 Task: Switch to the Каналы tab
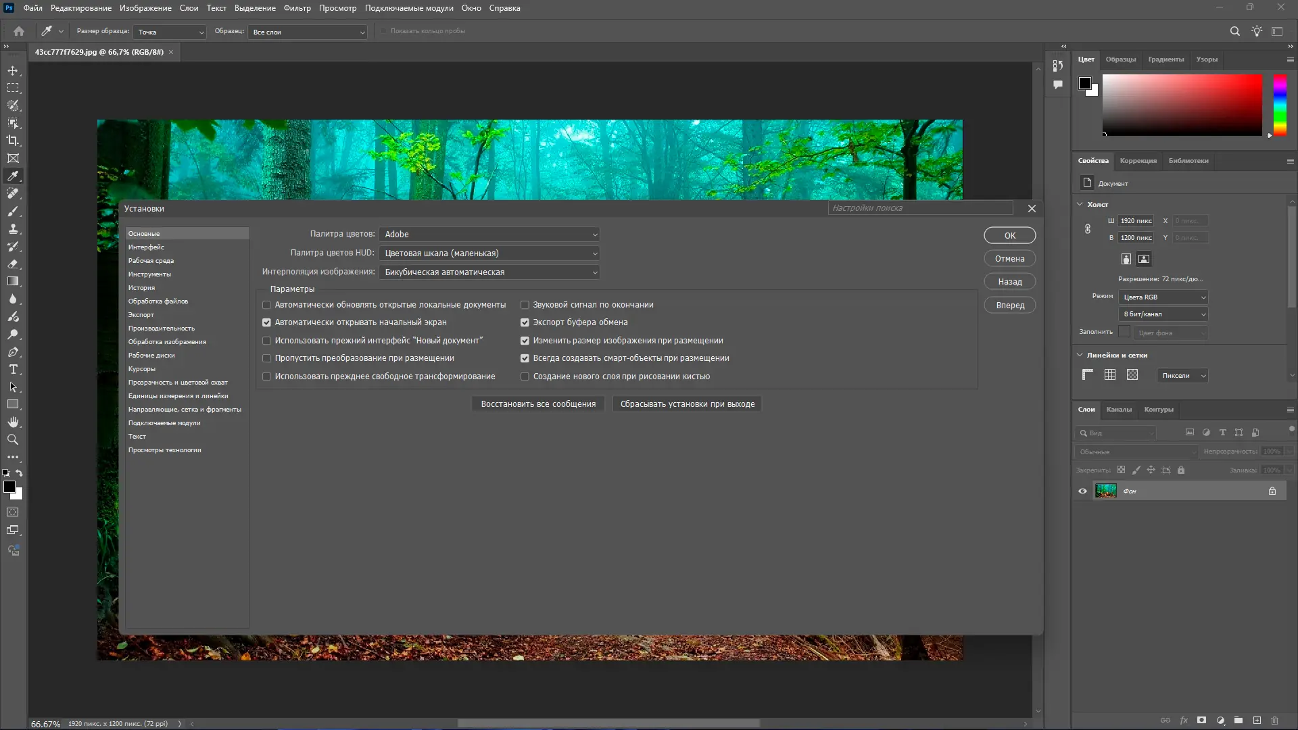1119,410
